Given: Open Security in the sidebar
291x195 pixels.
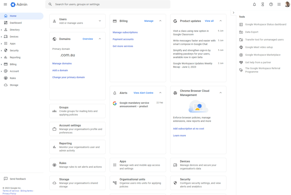Looking at the screenshot, I should (x=22, y=50).
